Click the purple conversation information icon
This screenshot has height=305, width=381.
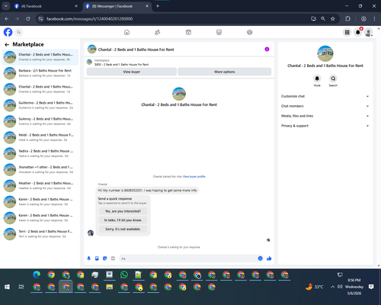tap(267, 50)
